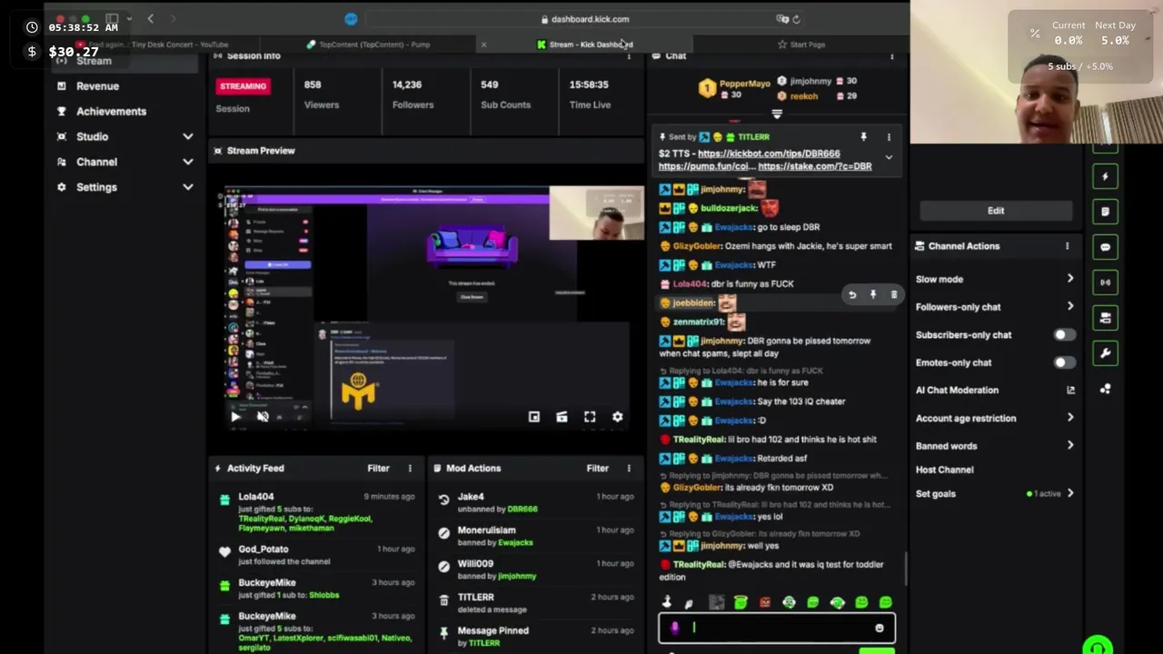Enter fullscreen on stream preview
The width and height of the screenshot is (1163, 654).
click(590, 417)
